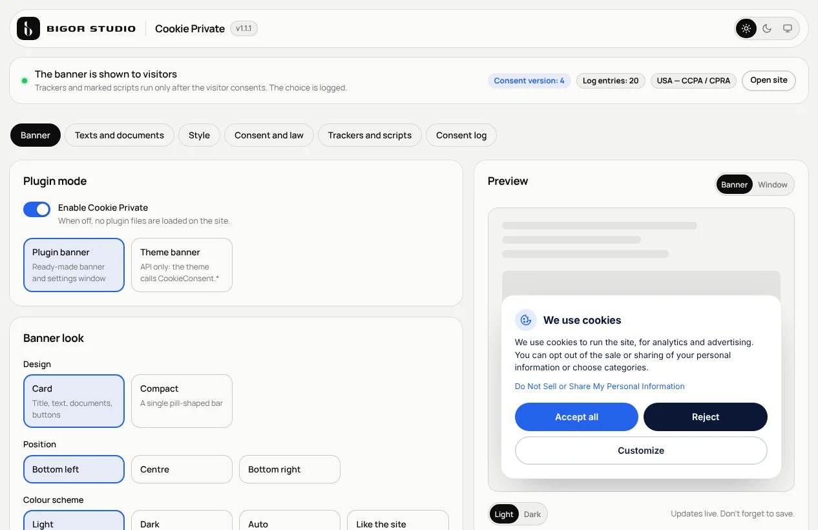Pick the Auto colour scheme option
818x530 pixels.
(x=289, y=521)
